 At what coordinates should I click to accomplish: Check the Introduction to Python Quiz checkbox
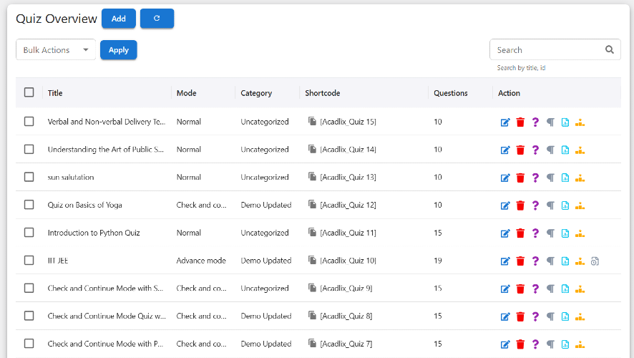pos(29,233)
